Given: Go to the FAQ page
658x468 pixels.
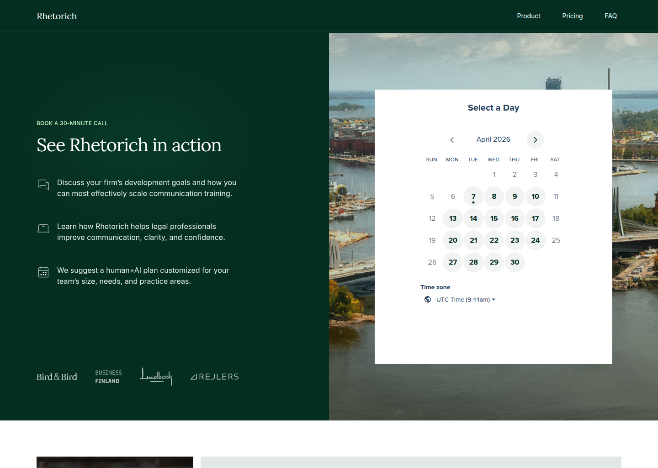Looking at the screenshot, I should (610, 16).
